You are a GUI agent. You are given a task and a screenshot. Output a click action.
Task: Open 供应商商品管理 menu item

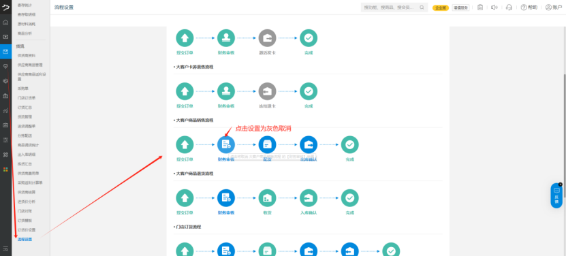(30, 65)
